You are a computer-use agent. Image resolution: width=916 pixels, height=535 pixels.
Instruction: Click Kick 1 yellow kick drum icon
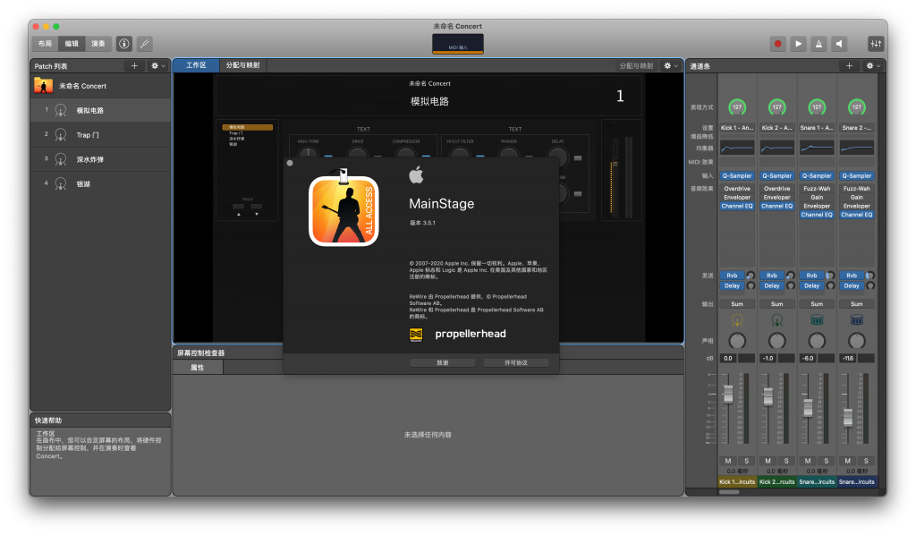(x=737, y=320)
